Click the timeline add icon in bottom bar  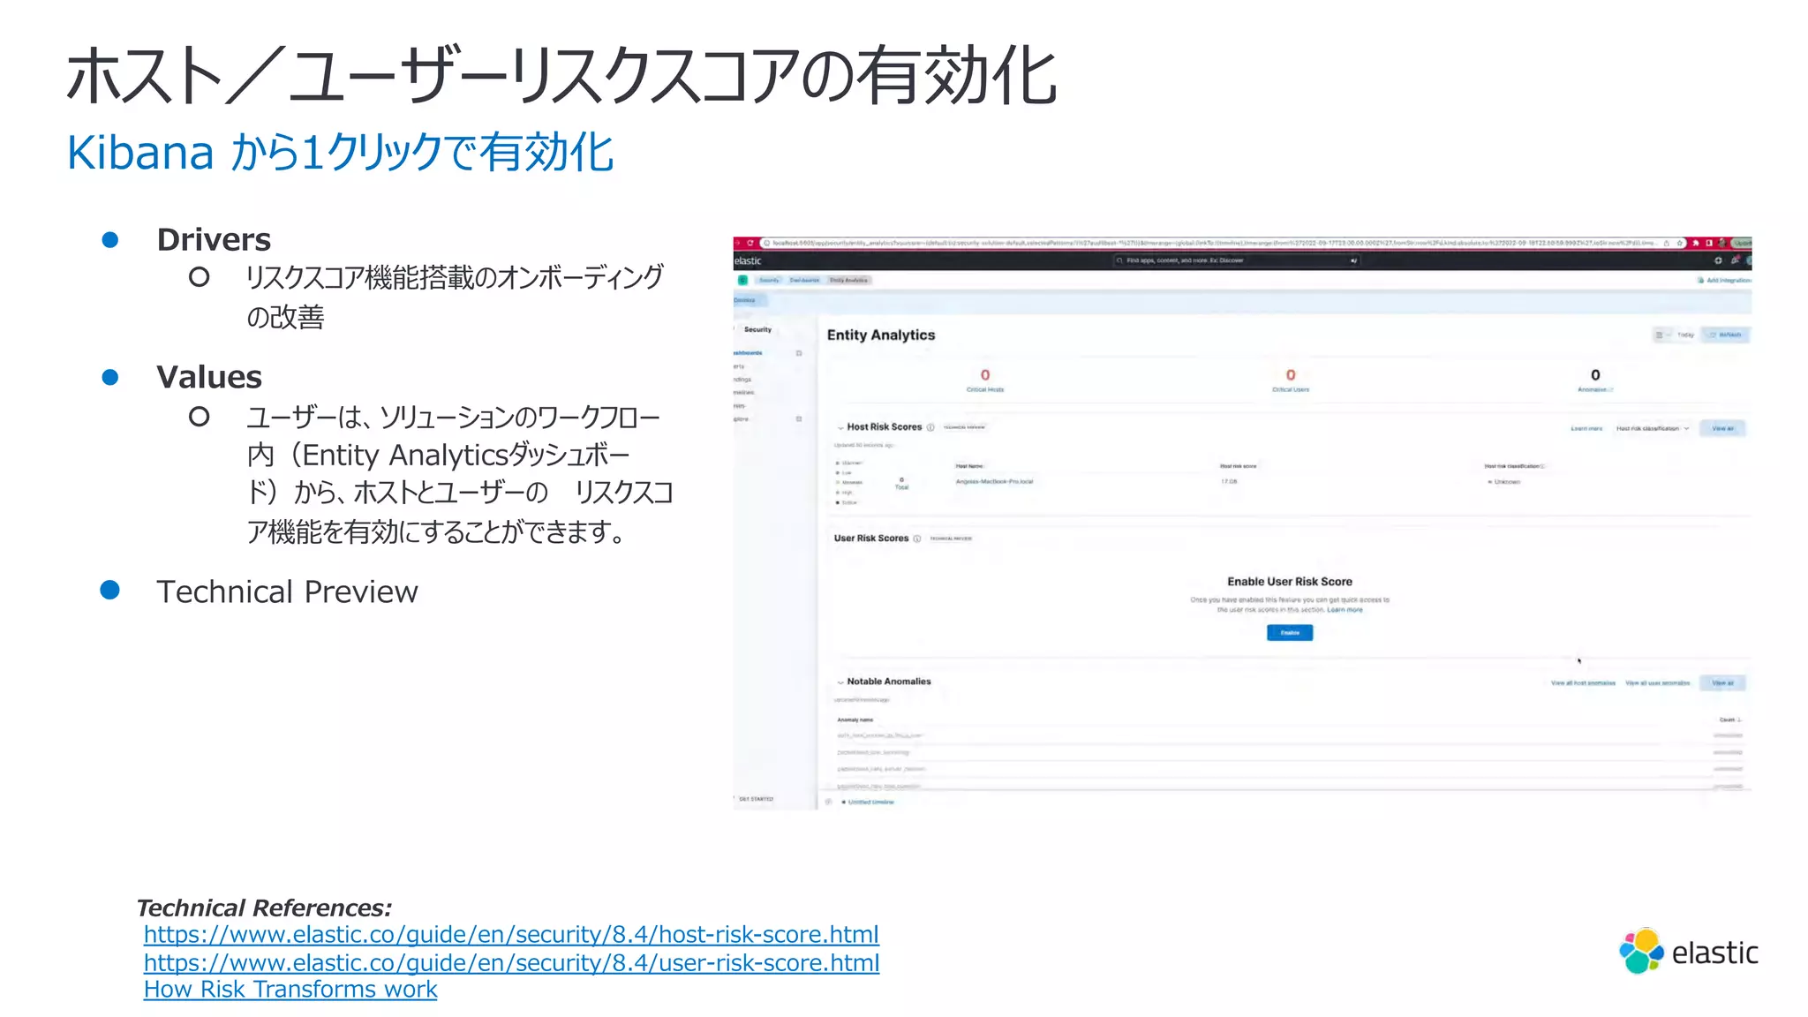828,802
